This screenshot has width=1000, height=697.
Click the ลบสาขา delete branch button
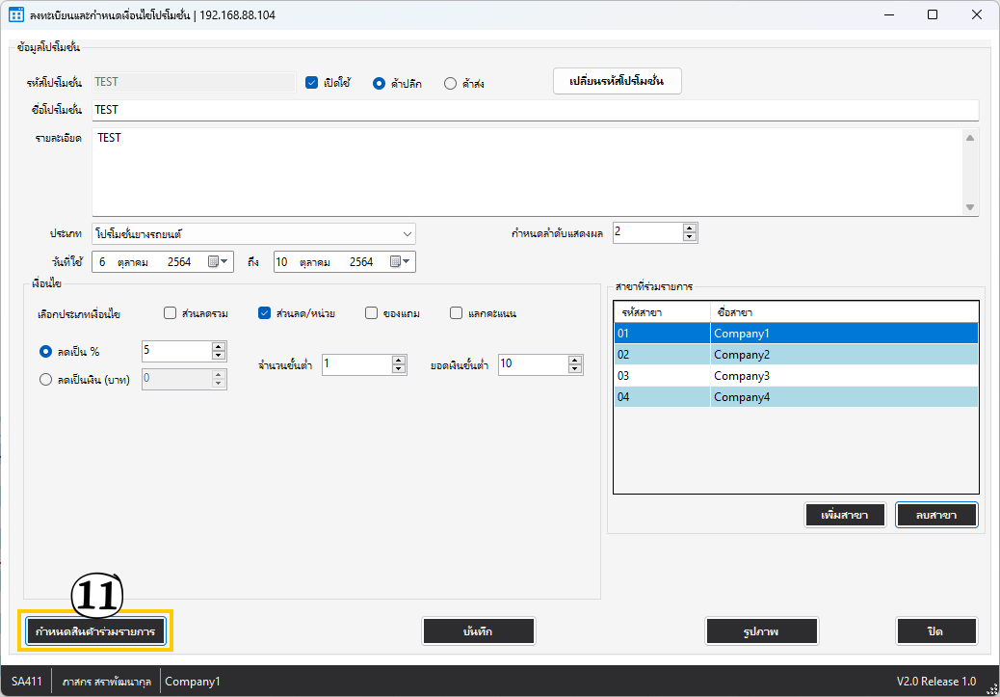936,516
